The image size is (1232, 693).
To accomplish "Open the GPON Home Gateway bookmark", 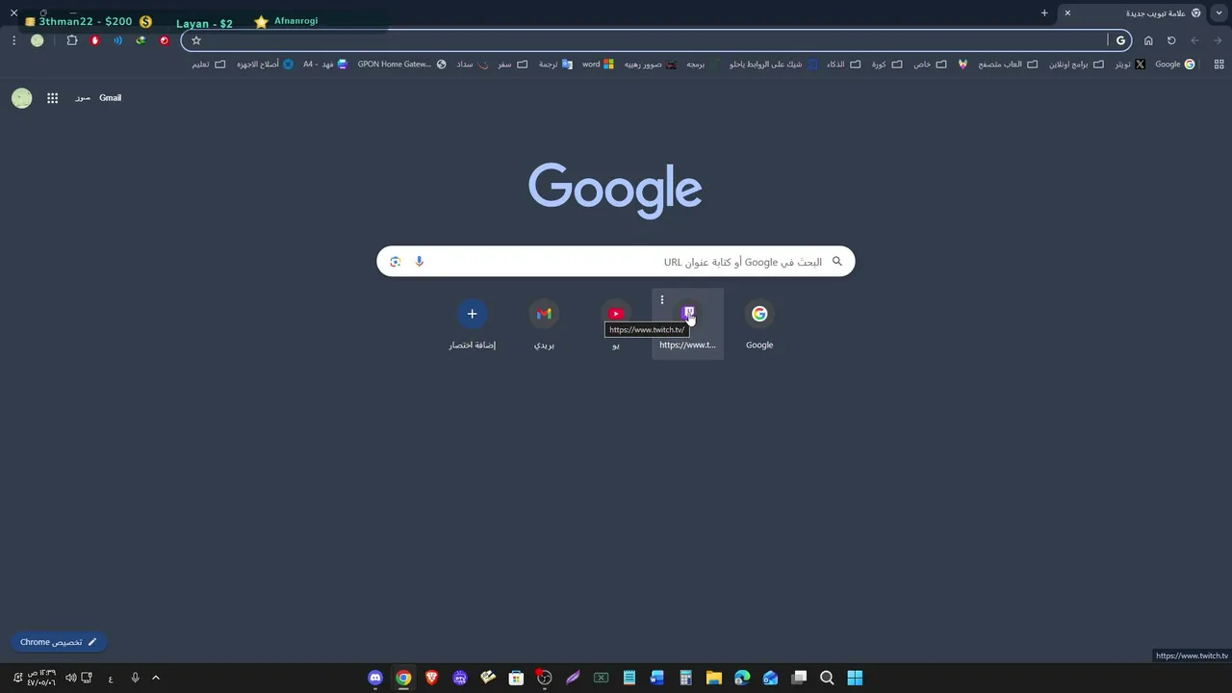I will 402,64.
